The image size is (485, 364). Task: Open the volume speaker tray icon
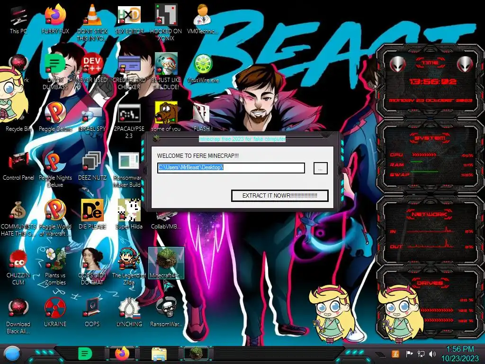(x=432, y=354)
